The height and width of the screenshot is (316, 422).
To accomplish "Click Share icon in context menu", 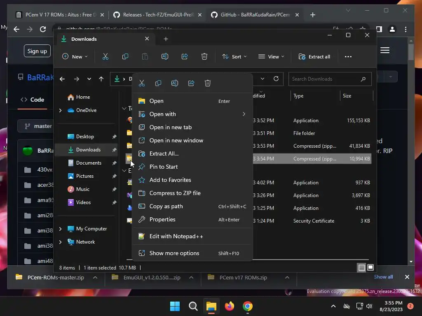I will tap(191, 83).
